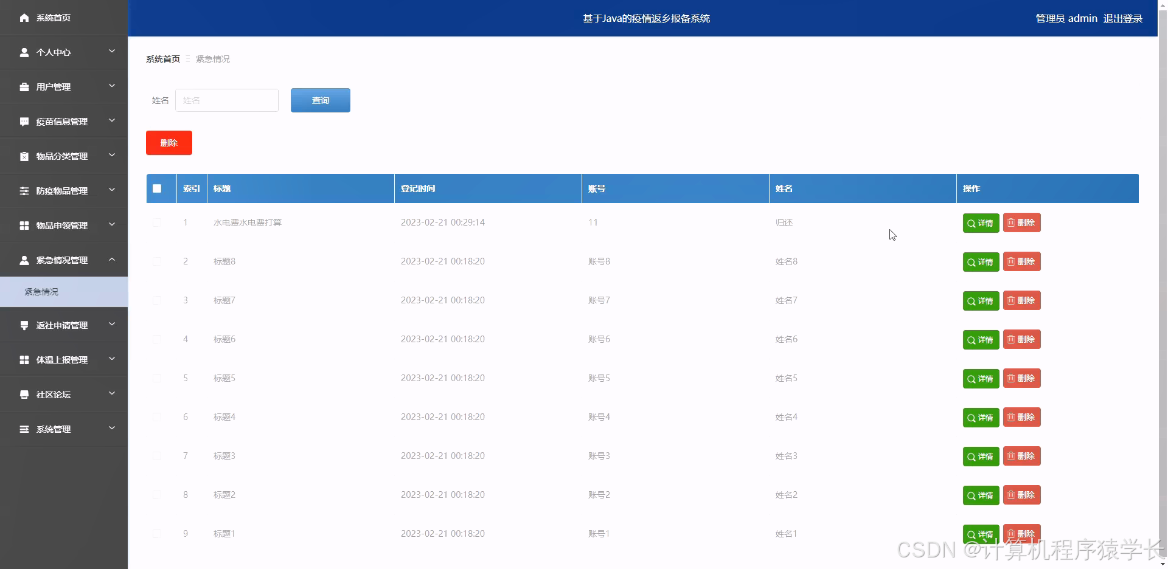The width and height of the screenshot is (1168, 569).
Task: Click the sliders icon beside 防疫物品管理
Action: click(x=24, y=191)
